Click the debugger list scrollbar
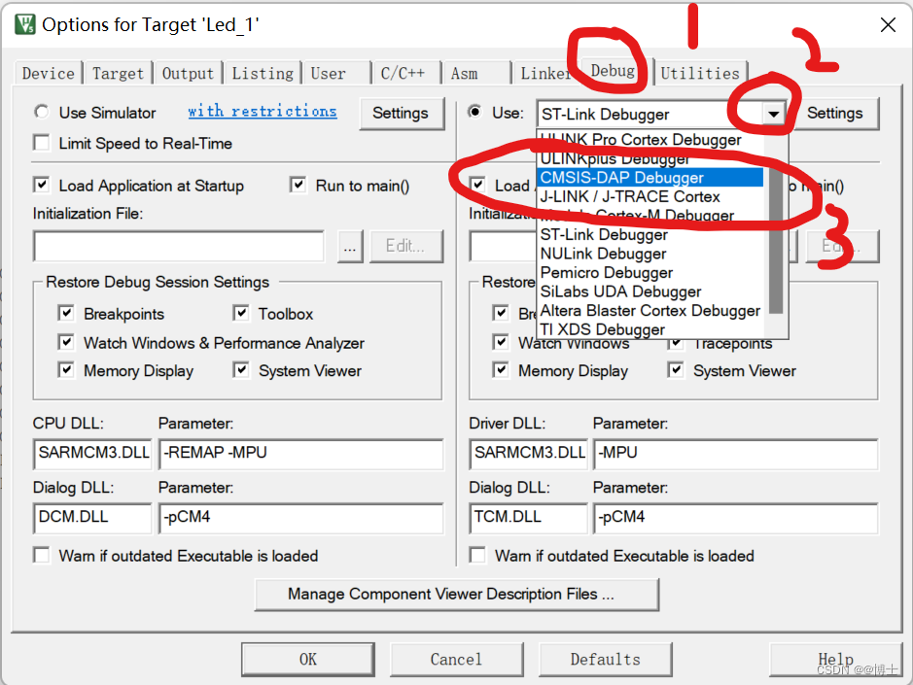 tap(776, 239)
